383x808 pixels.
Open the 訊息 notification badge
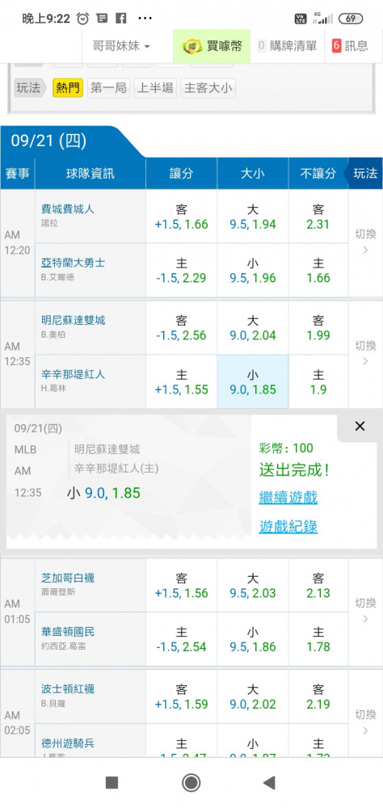pyautogui.click(x=336, y=46)
